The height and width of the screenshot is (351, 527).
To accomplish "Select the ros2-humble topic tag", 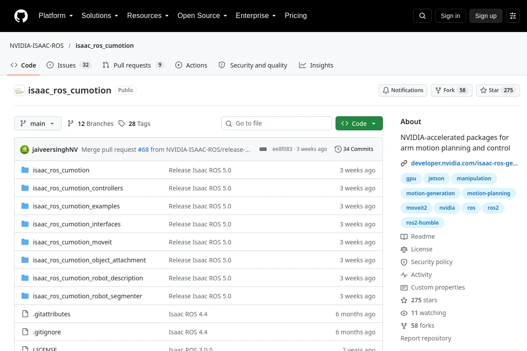I will [422, 223].
